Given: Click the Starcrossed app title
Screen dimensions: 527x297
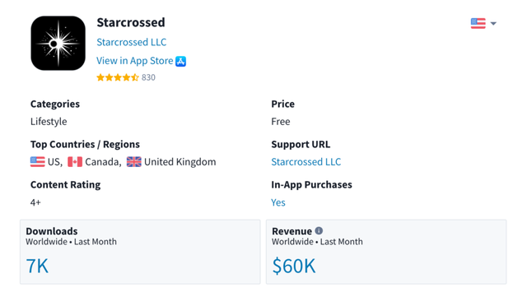Looking at the screenshot, I should point(131,22).
